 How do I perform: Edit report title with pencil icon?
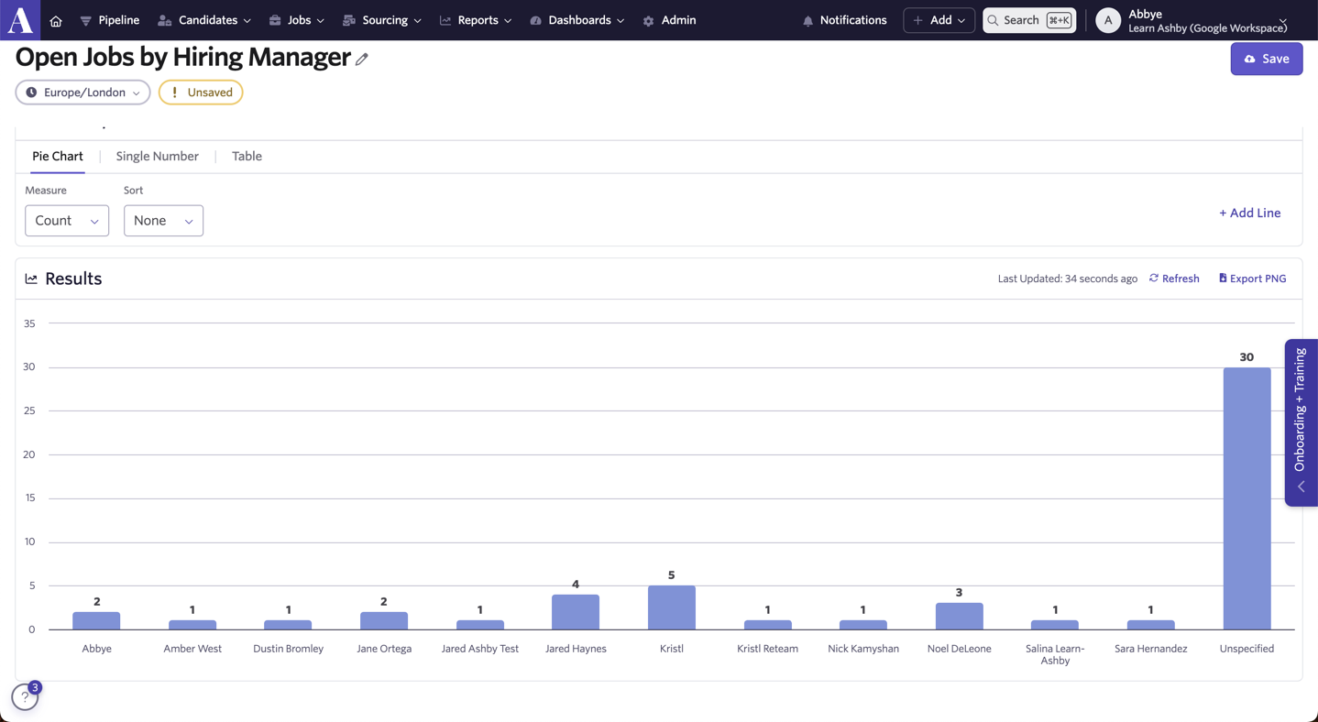[362, 59]
